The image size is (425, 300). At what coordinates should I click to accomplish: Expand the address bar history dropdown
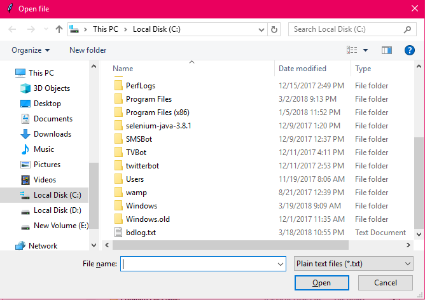(x=261, y=29)
